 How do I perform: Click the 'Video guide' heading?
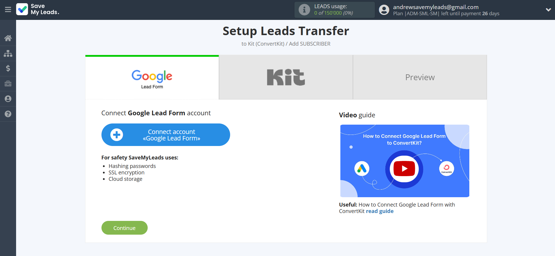coord(357,115)
